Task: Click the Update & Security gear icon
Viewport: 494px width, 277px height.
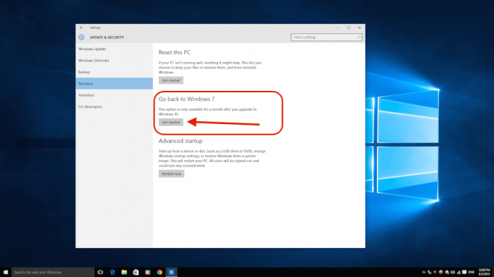Action: point(82,37)
